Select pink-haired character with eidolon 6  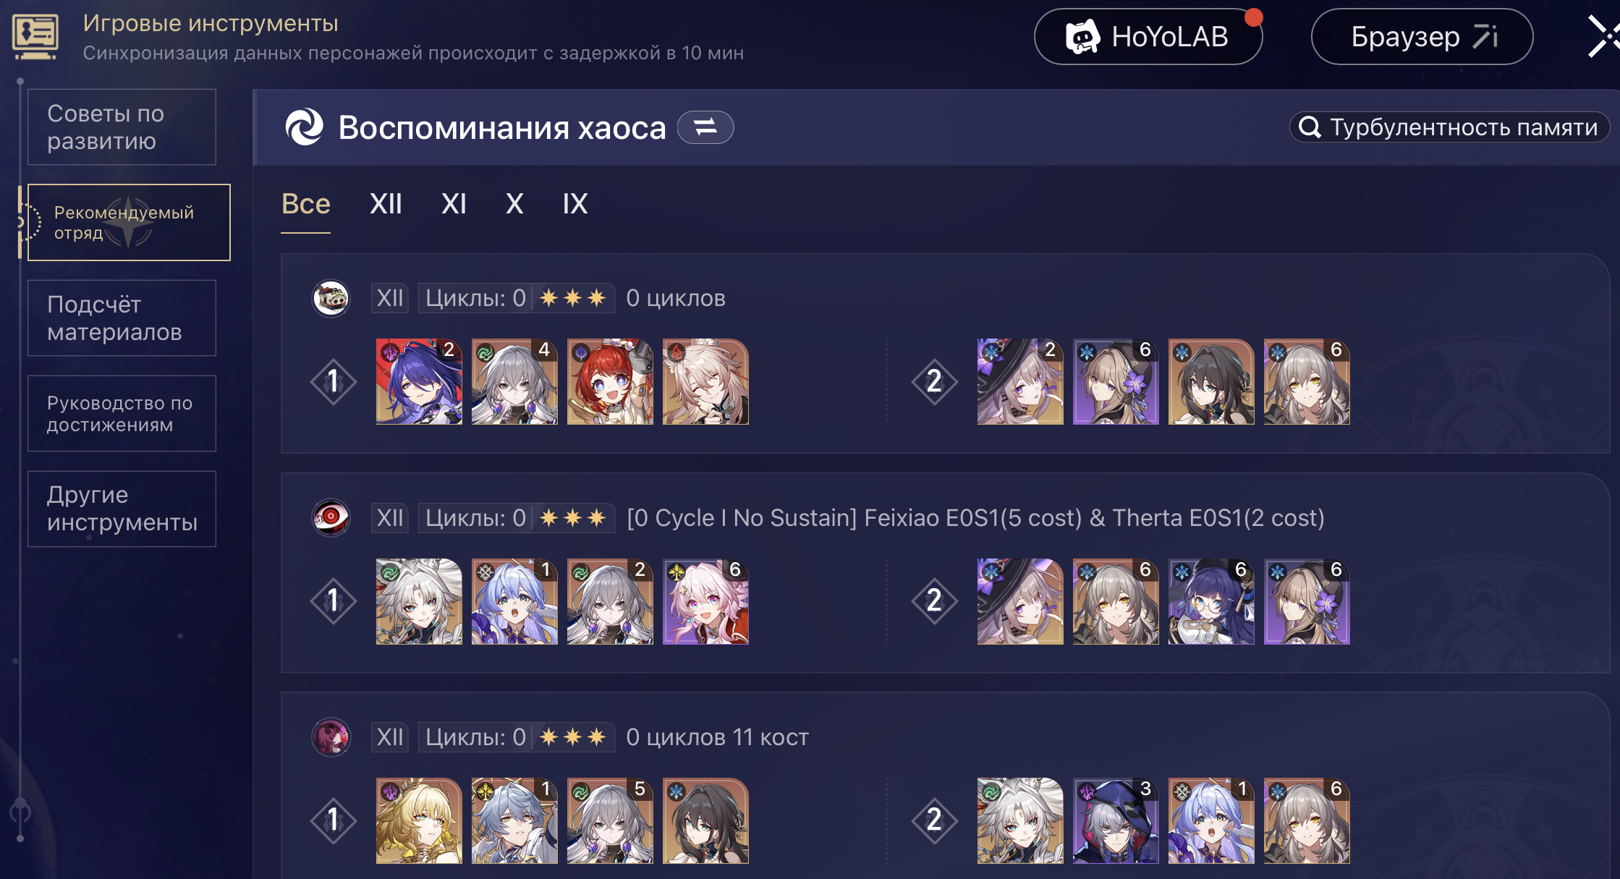[705, 601]
